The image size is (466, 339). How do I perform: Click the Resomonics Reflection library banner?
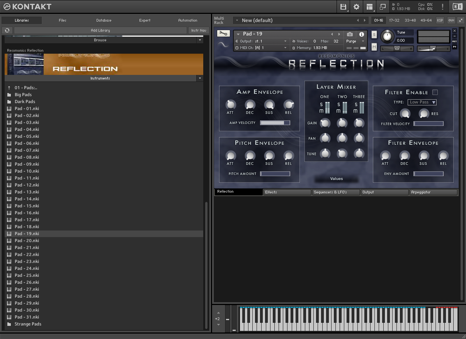point(104,64)
